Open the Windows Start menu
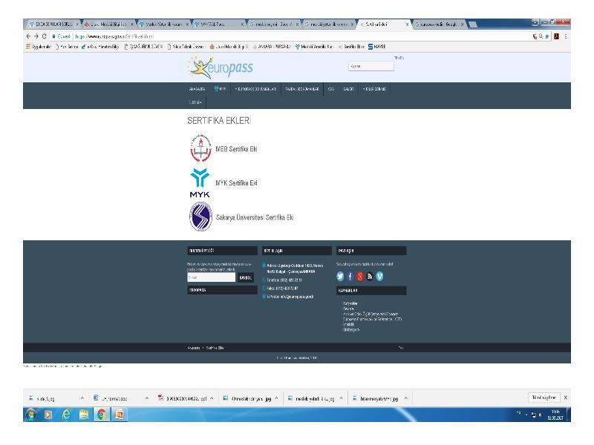 click(31, 415)
